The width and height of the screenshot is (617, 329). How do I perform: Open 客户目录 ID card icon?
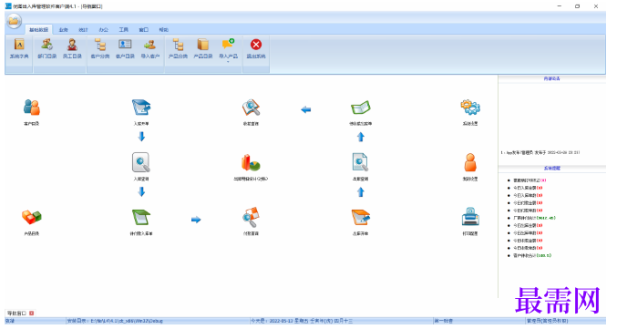[125, 49]
